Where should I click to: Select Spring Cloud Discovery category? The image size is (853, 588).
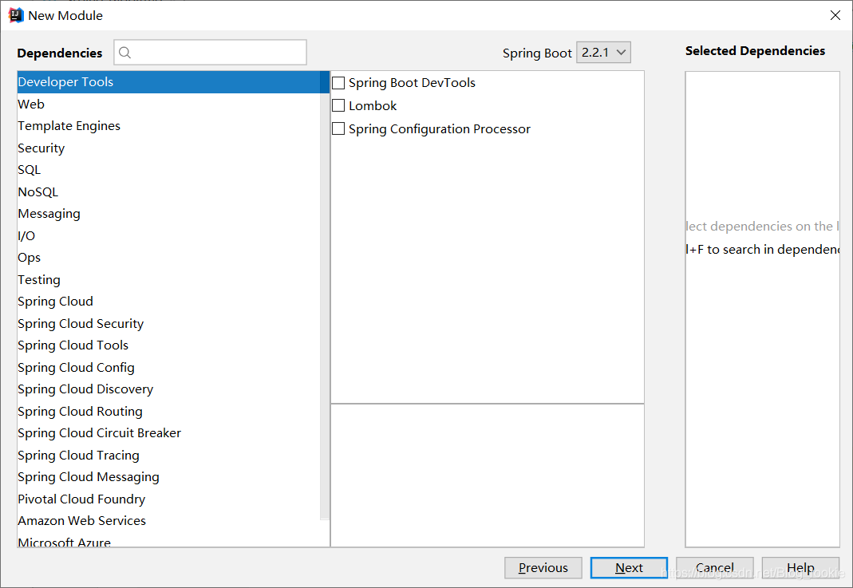[169, 389]
